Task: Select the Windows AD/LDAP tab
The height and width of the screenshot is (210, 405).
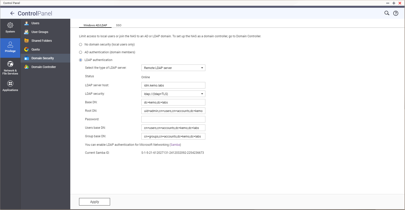Action: 95,25
